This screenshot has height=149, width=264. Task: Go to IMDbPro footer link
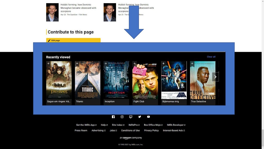[x=134, y=125]
